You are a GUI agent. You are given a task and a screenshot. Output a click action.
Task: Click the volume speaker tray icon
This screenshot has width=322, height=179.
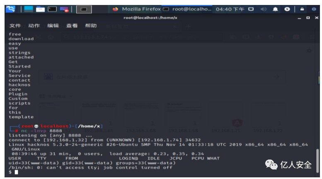(264, 9)
